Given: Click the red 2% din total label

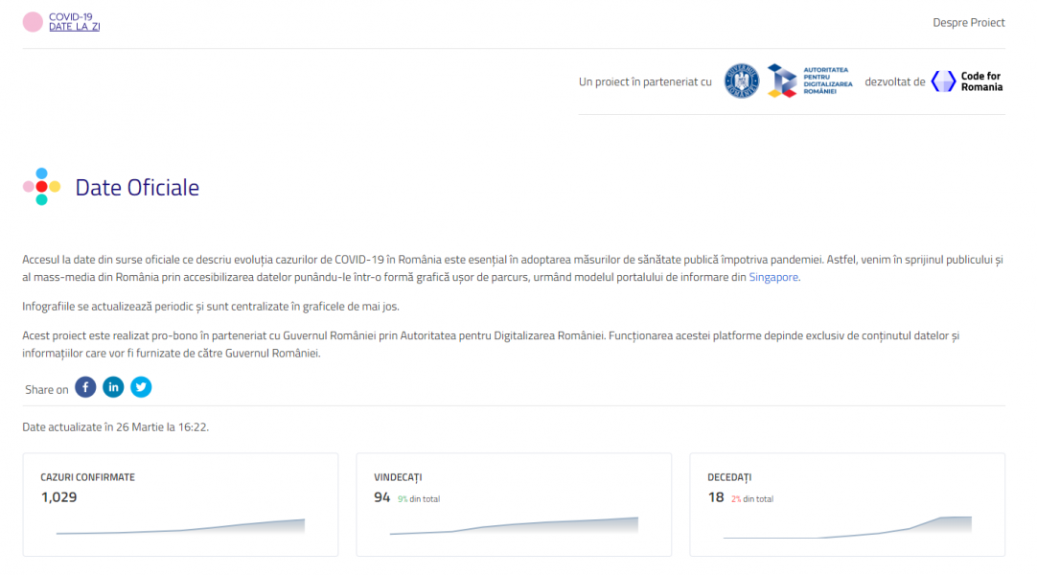Looking at the screenshot, I should tap(752, 499).
